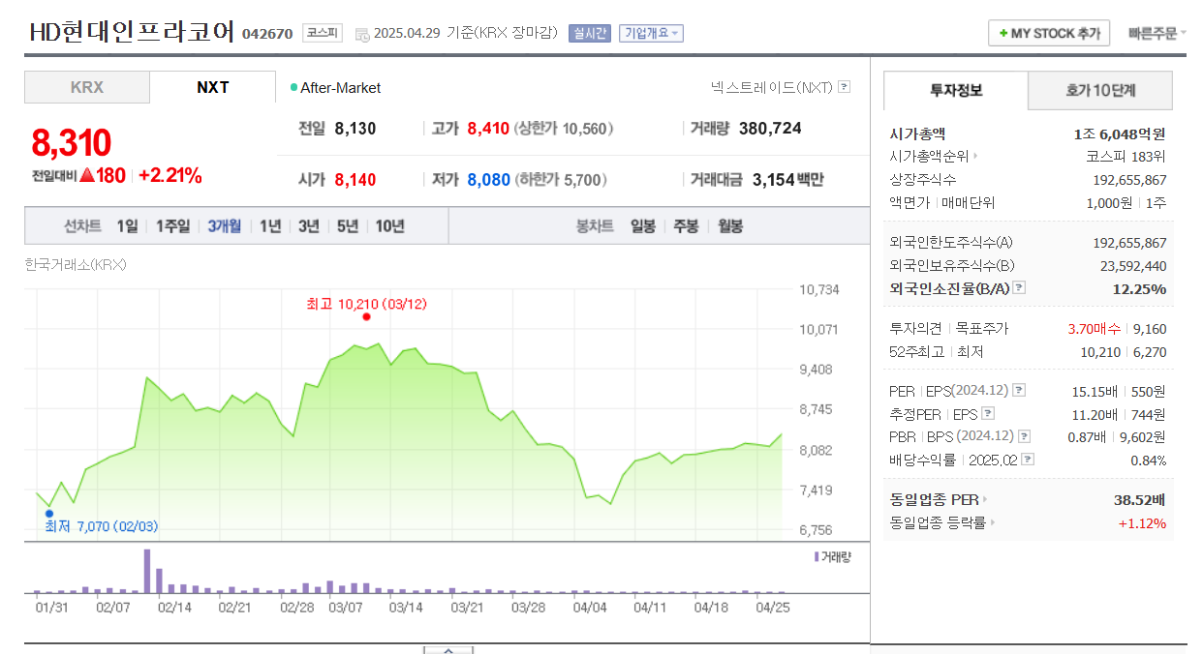Expand the 기업개요 dropdown
Screen dimensions: 1203x654
point(651,33)
